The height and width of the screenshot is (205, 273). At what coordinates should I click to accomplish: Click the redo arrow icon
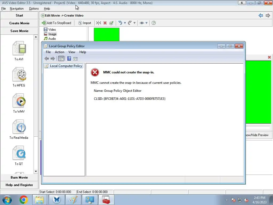[130, 23]
